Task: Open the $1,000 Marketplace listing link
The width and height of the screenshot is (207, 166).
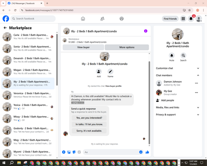Action: 87,42
